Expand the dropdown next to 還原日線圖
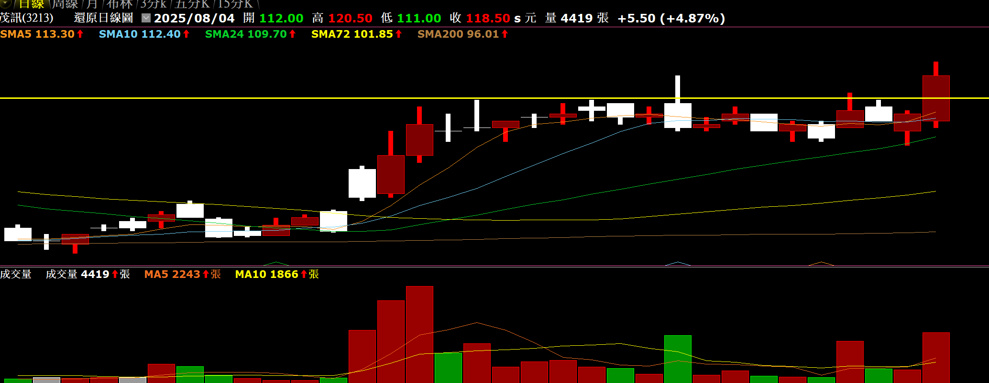Image resolution: width=989 pixels, height=383 pixels. (x=146, y=18)
